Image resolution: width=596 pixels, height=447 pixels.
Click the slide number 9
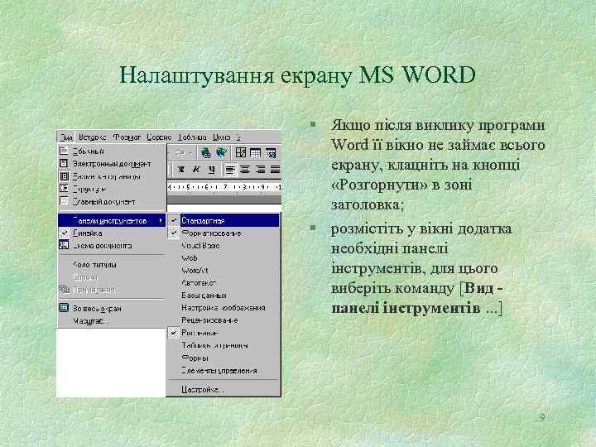pyautogui.click(x=542, y=417)
